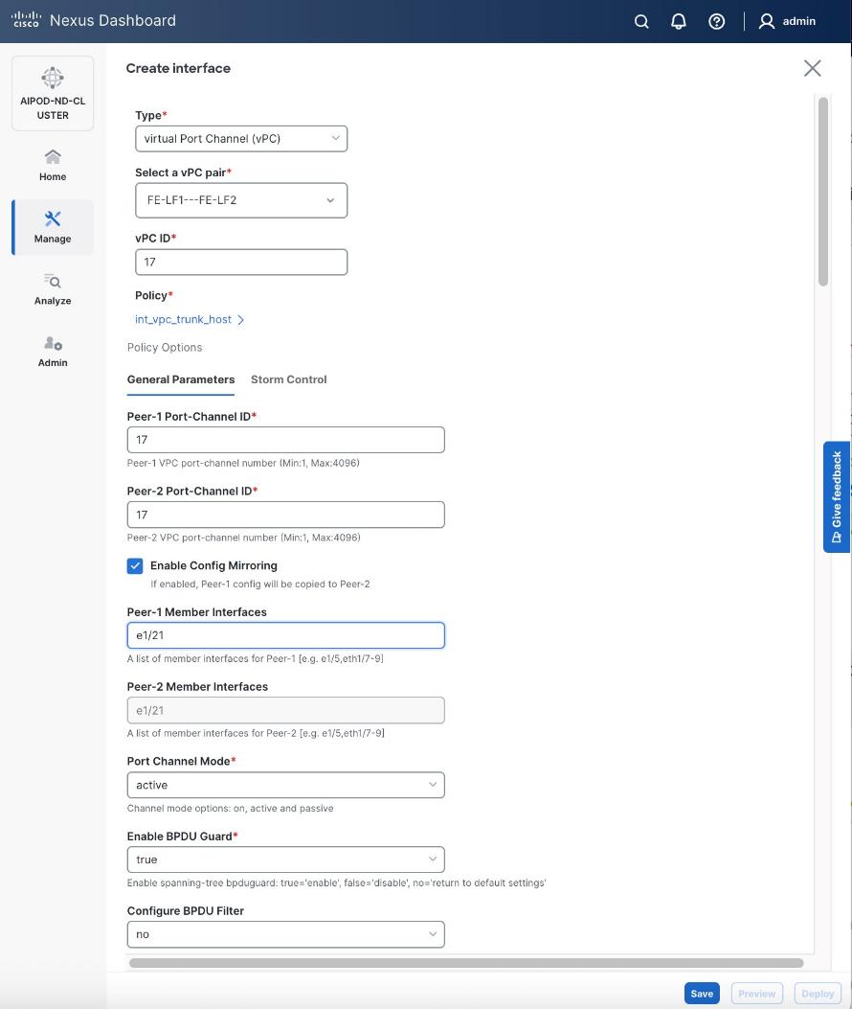Uncheck Enable Config Mirroring
This screenshot has height=1009, width=852.
point(135,565)
